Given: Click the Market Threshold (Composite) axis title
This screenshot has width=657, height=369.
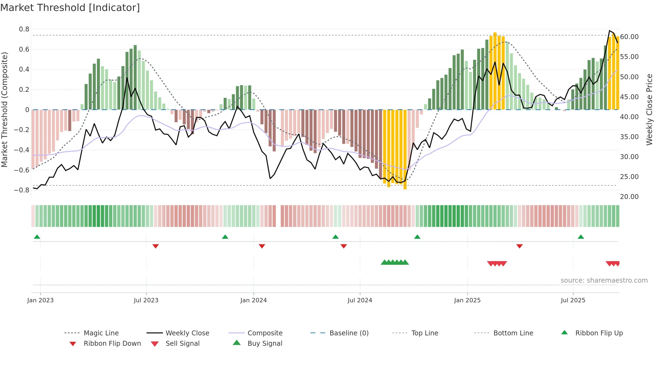Looking at the screenshot, I should (x=4, y=109).
